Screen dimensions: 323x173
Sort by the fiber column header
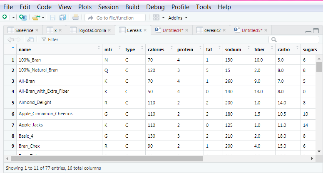(x=263, y=49)
